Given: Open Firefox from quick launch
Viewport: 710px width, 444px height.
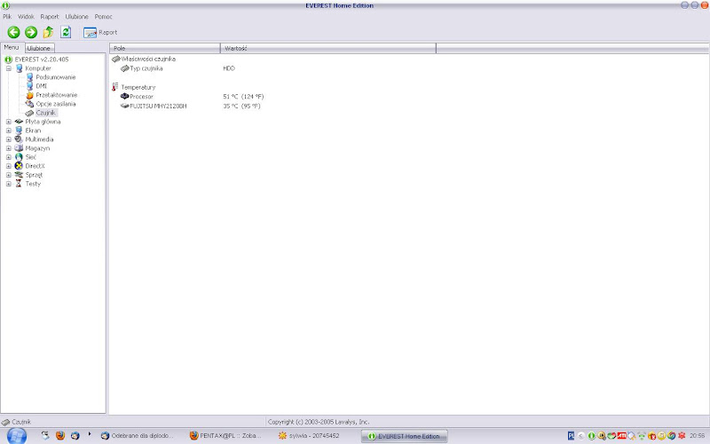Looking at the screenshot, I should (60, 435).
